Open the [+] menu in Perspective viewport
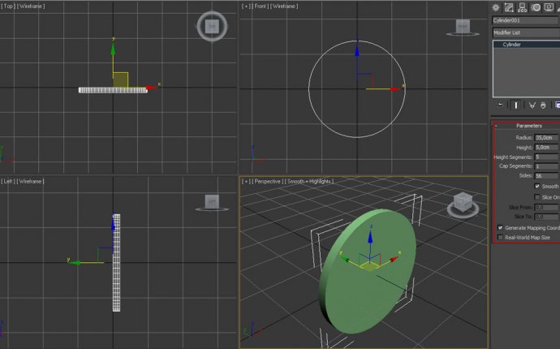The height and width of the screenshot is (349, 560). click(x=245, y=182)
